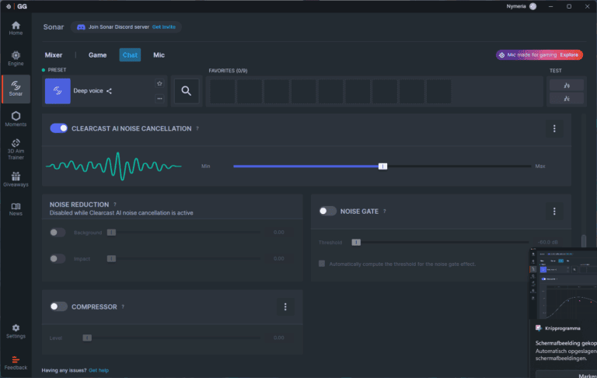Click the preset search magnifier icon

187,91
